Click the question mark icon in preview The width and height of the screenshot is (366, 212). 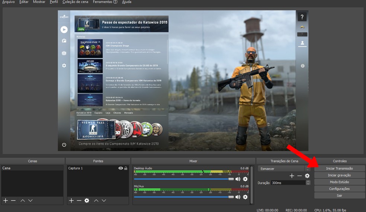pos(302,17)
